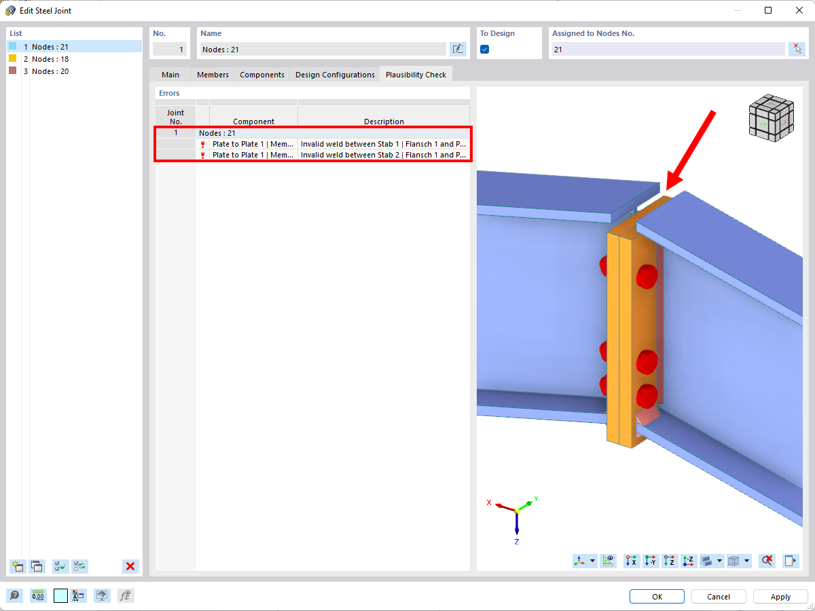The image size is (815, 611).
Task: Open display properties monitor icon
Action: pyautogui.click(x=102, y=595)
